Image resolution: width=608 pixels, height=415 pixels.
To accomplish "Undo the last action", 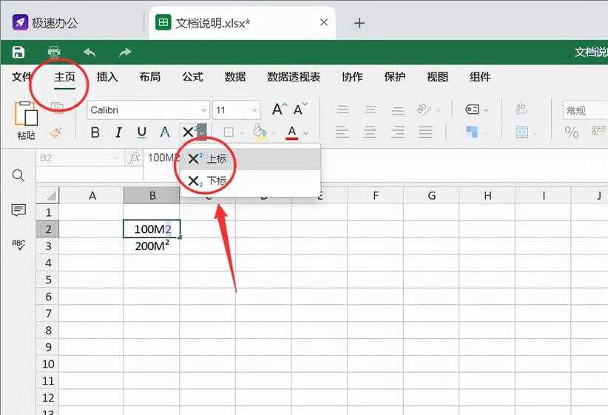I will coord(89,52).
